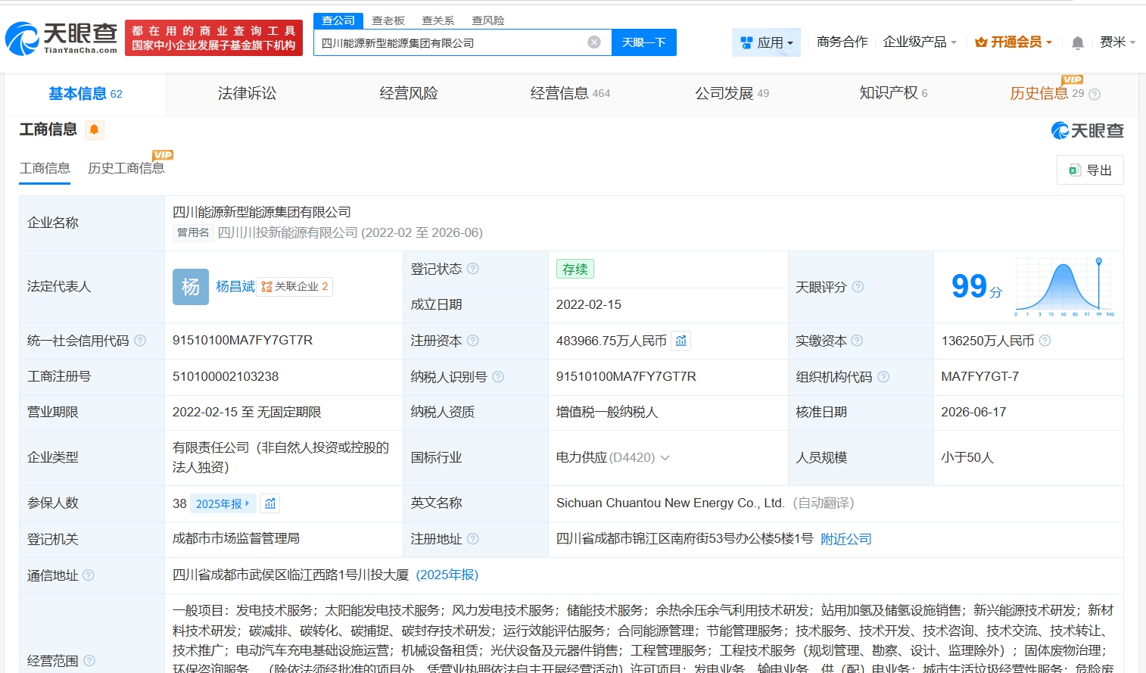The image size is (1146, 673).
Task: Click the 注册资本 chart icon
Action: coord(681,341)
